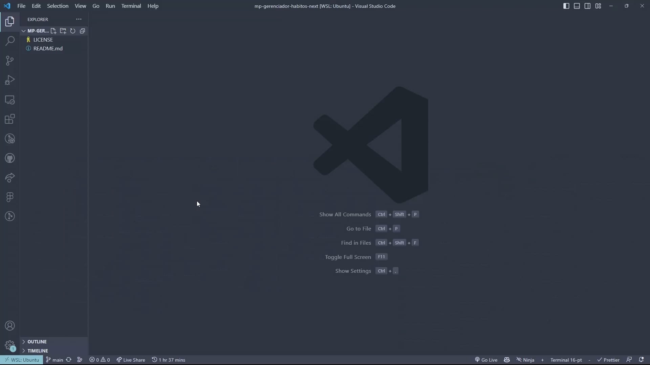Toggle Primary Side Bar visibility
Image resolution: width=650 pixels, height=365 pixels.
[x=566, y=6]
